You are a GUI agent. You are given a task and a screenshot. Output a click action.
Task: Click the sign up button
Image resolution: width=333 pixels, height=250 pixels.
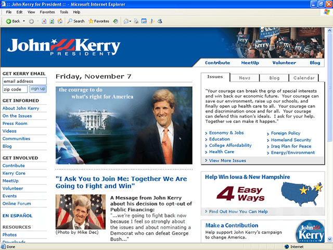(x=38, y=89)
